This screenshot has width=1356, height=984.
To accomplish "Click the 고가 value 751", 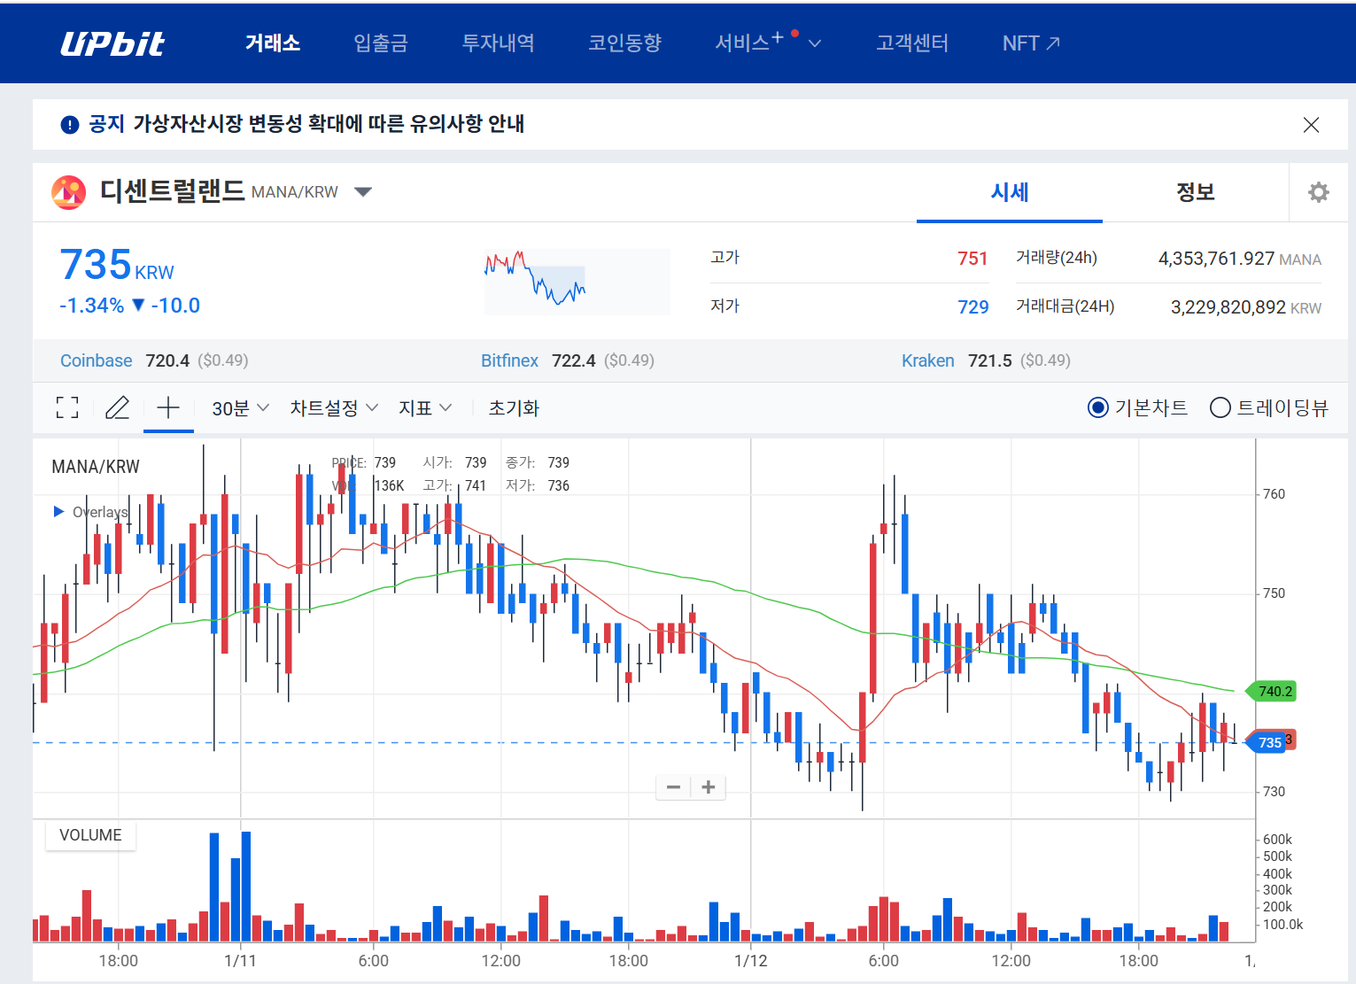I will [x=972, y=259].
